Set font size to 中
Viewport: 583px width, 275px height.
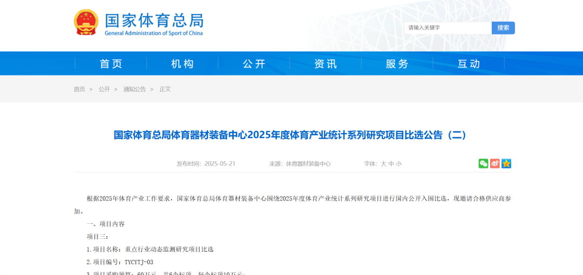pos(391,164)
